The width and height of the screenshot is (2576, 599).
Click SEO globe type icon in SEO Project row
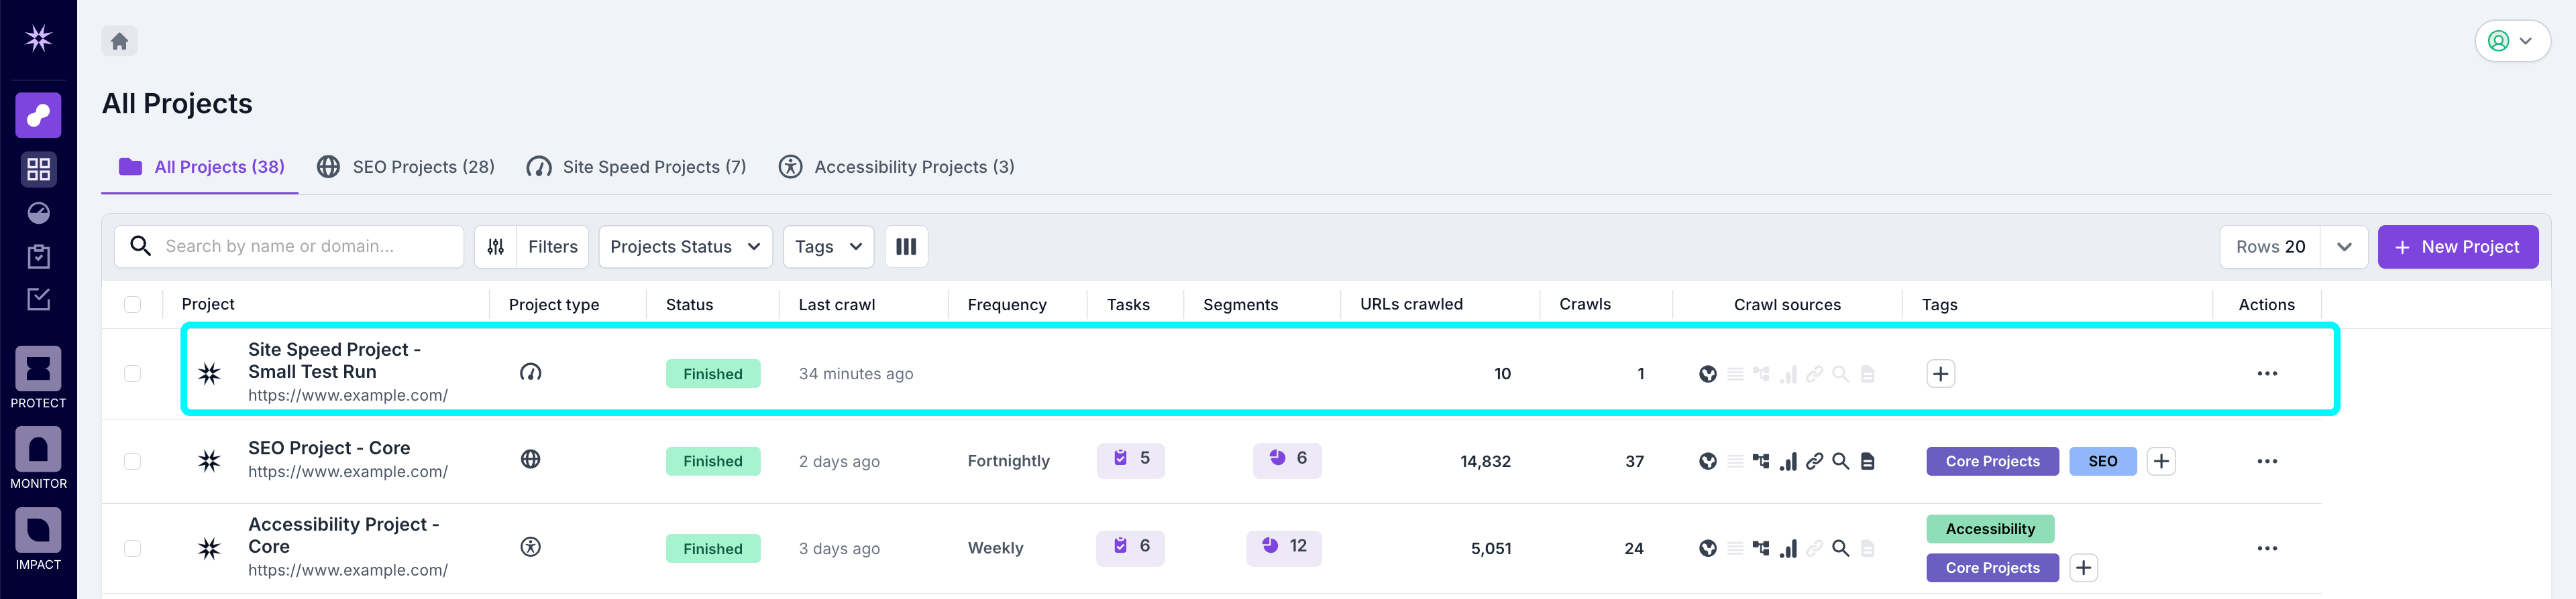pyautogui.click(x=531, y=459)
